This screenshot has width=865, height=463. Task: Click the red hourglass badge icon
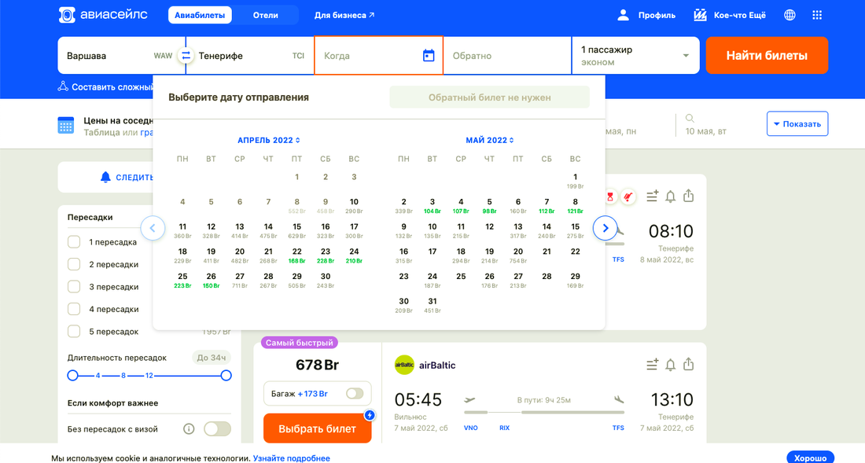point(610,197)
